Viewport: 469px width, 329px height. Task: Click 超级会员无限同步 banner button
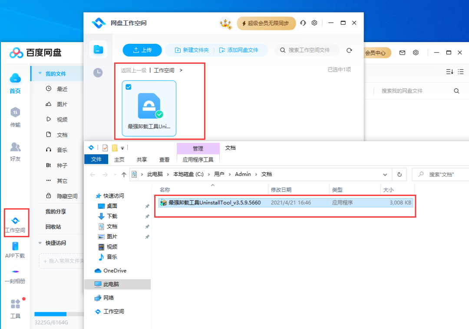266,23
